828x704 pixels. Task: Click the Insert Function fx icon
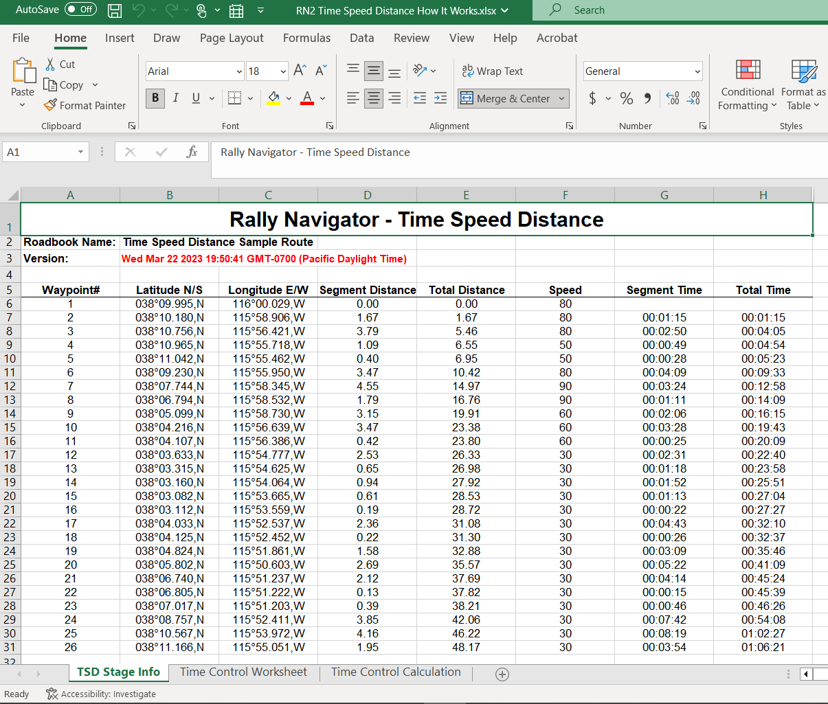point(192,152)
